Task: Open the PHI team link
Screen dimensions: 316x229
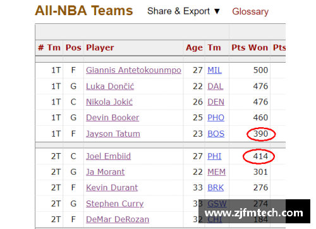Action: [x=214, y=156]
